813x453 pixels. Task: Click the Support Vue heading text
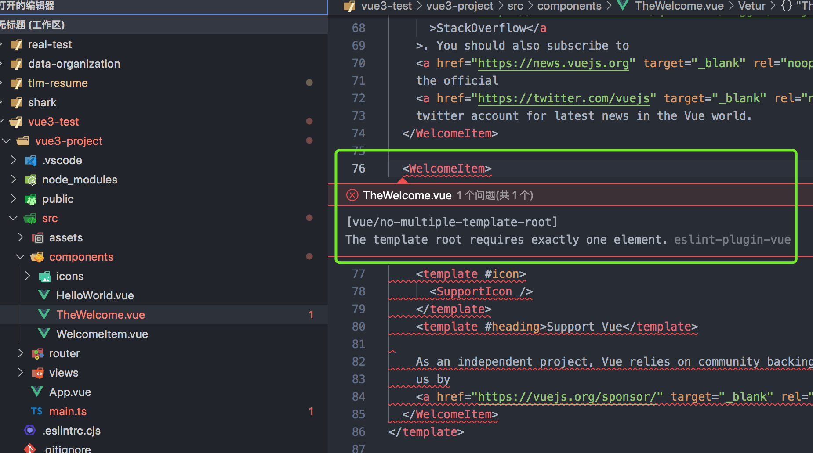coord(584,327)
